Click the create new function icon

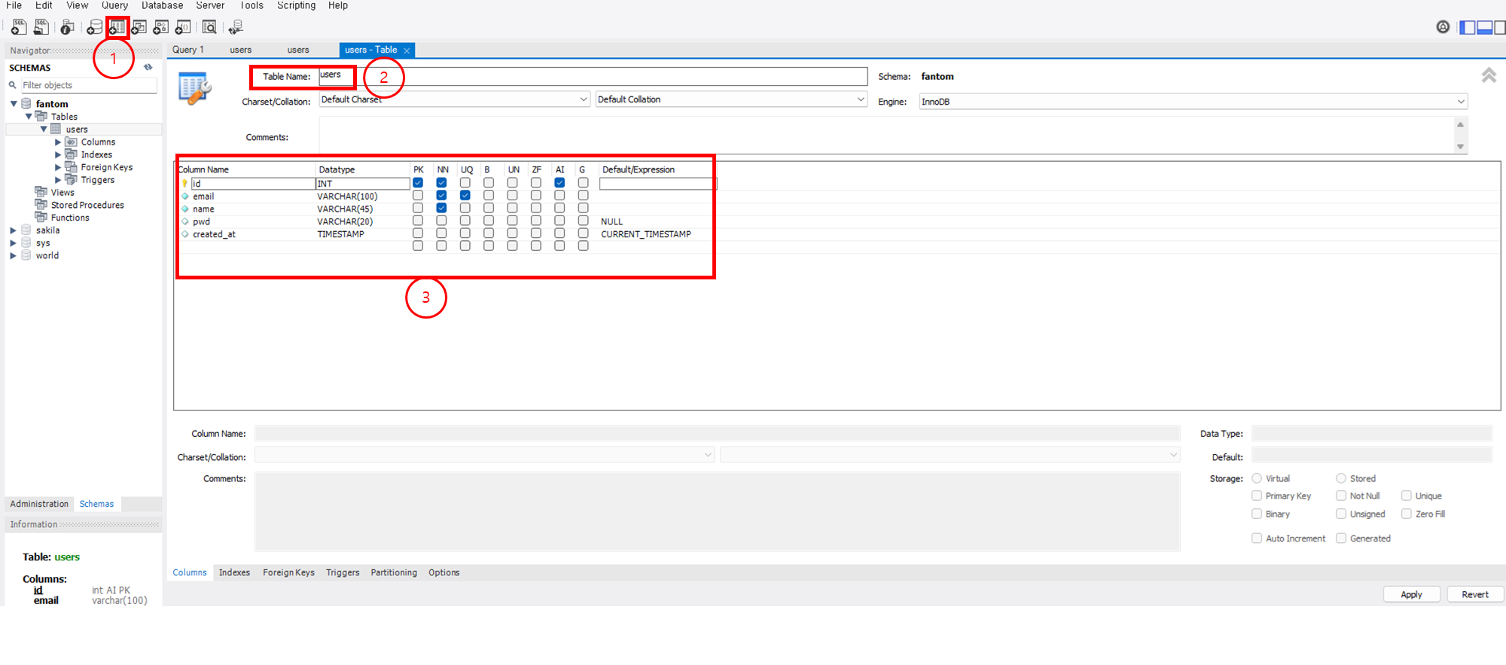click(182, 27)
